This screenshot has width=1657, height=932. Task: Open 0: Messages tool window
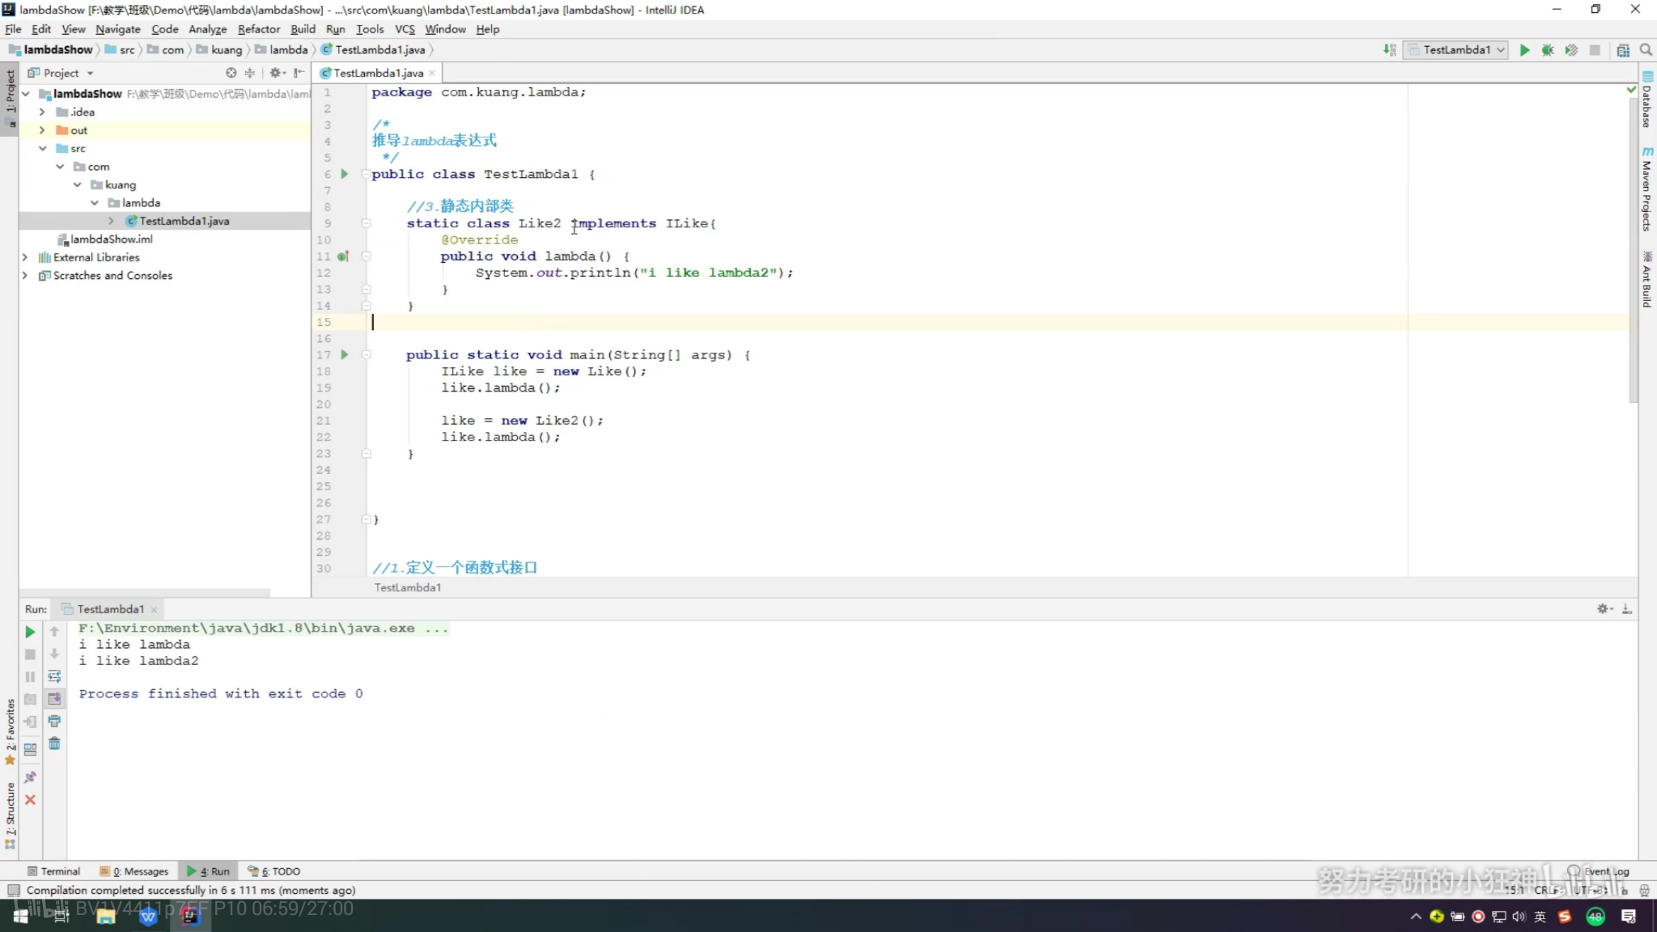(134, 871)
